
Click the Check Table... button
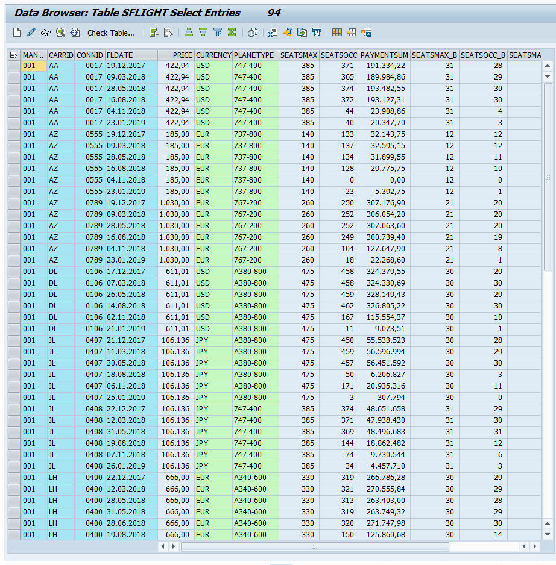click(x=111, y=33)
